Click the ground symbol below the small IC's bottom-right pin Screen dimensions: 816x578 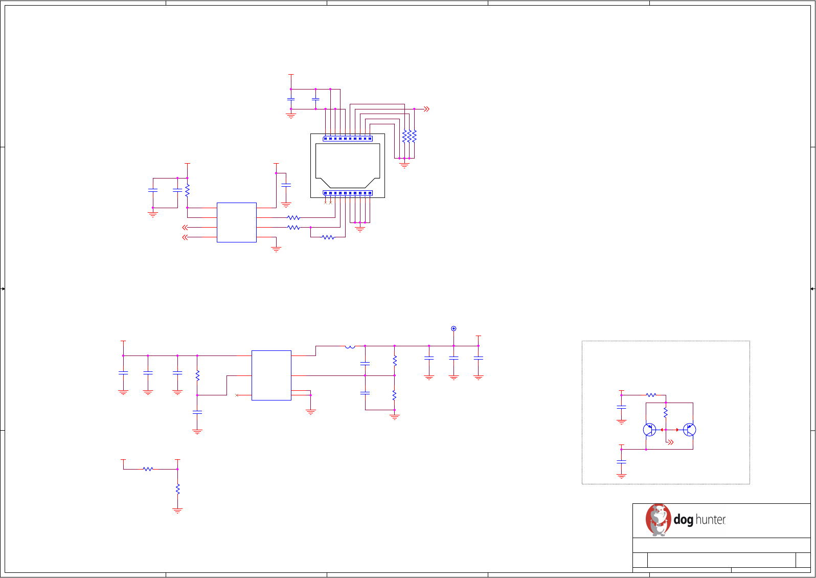[x=276, y=250]
